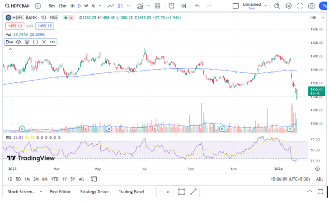Set the date range to 1D
This screenshot has width=329, height=204.
coord(10,179)
